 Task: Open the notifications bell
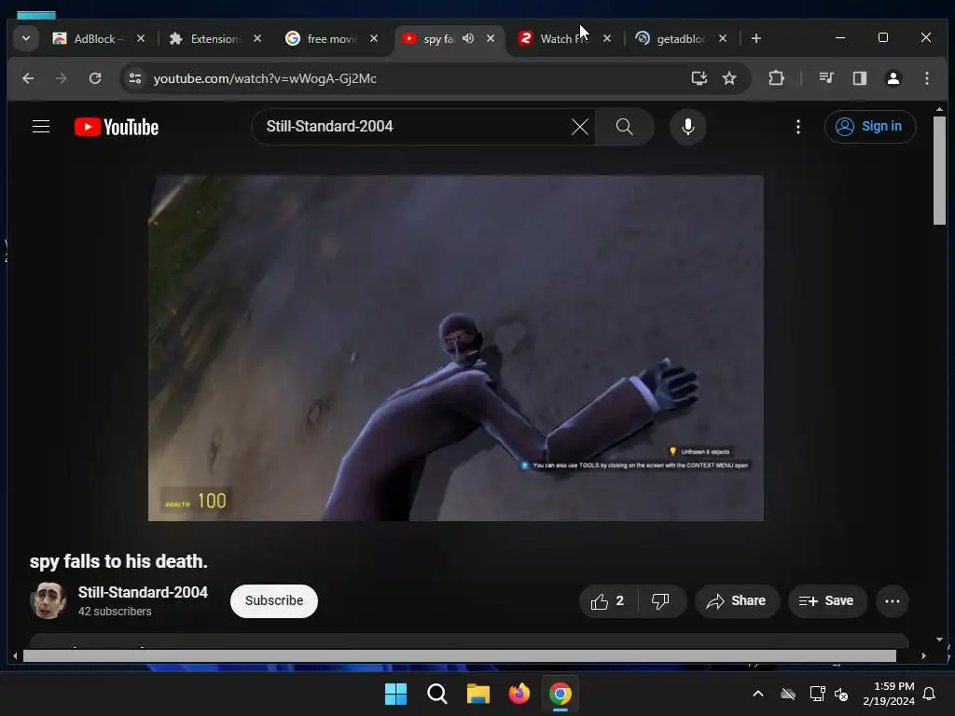coord(930,694)
